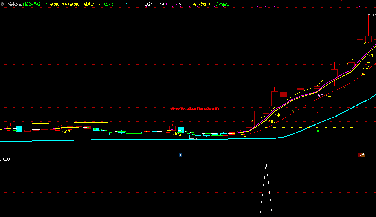Image resolution: width=376 pixels, height=217 pixels.
Task: Click the 高抛线不过减仓 legend label
Action: pyautogui.click(x=82, y=4)
